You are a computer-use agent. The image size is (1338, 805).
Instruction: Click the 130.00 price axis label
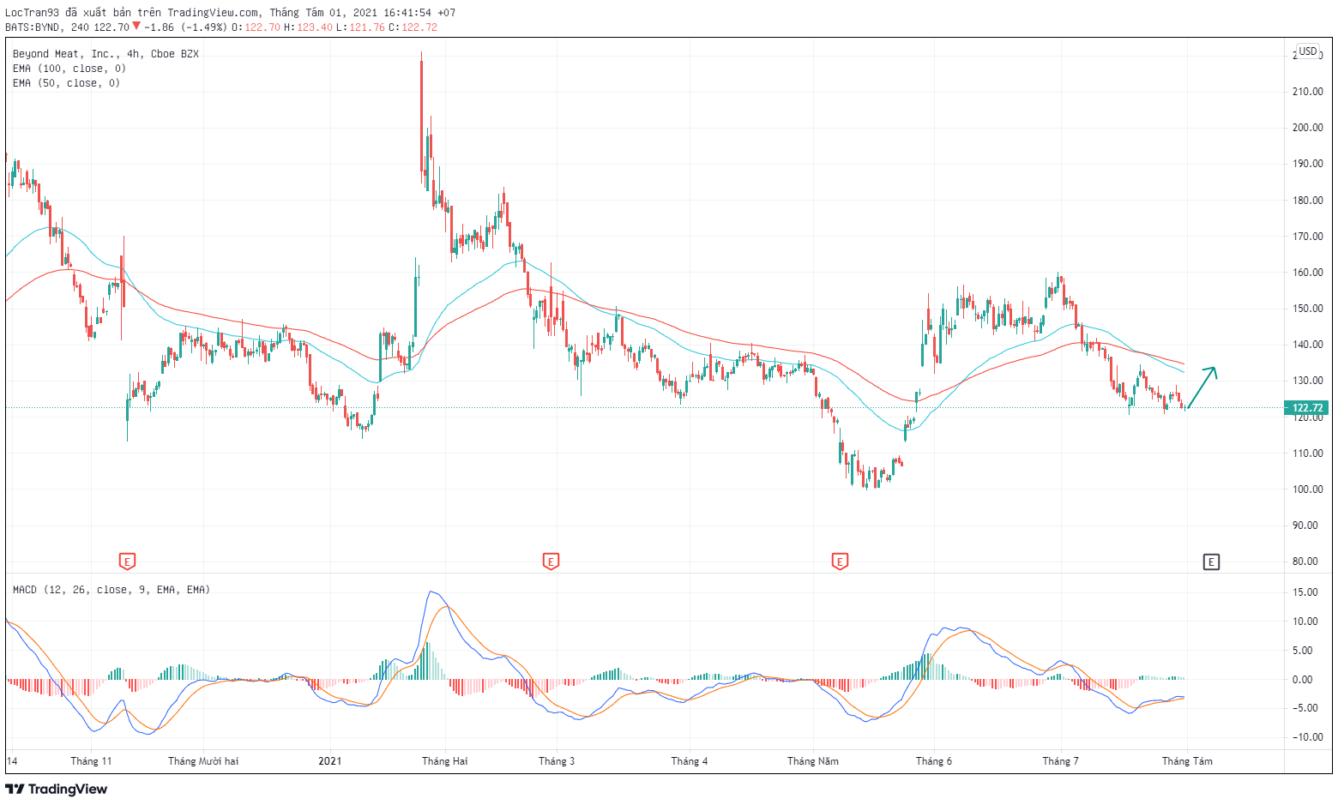(1307, 381)
